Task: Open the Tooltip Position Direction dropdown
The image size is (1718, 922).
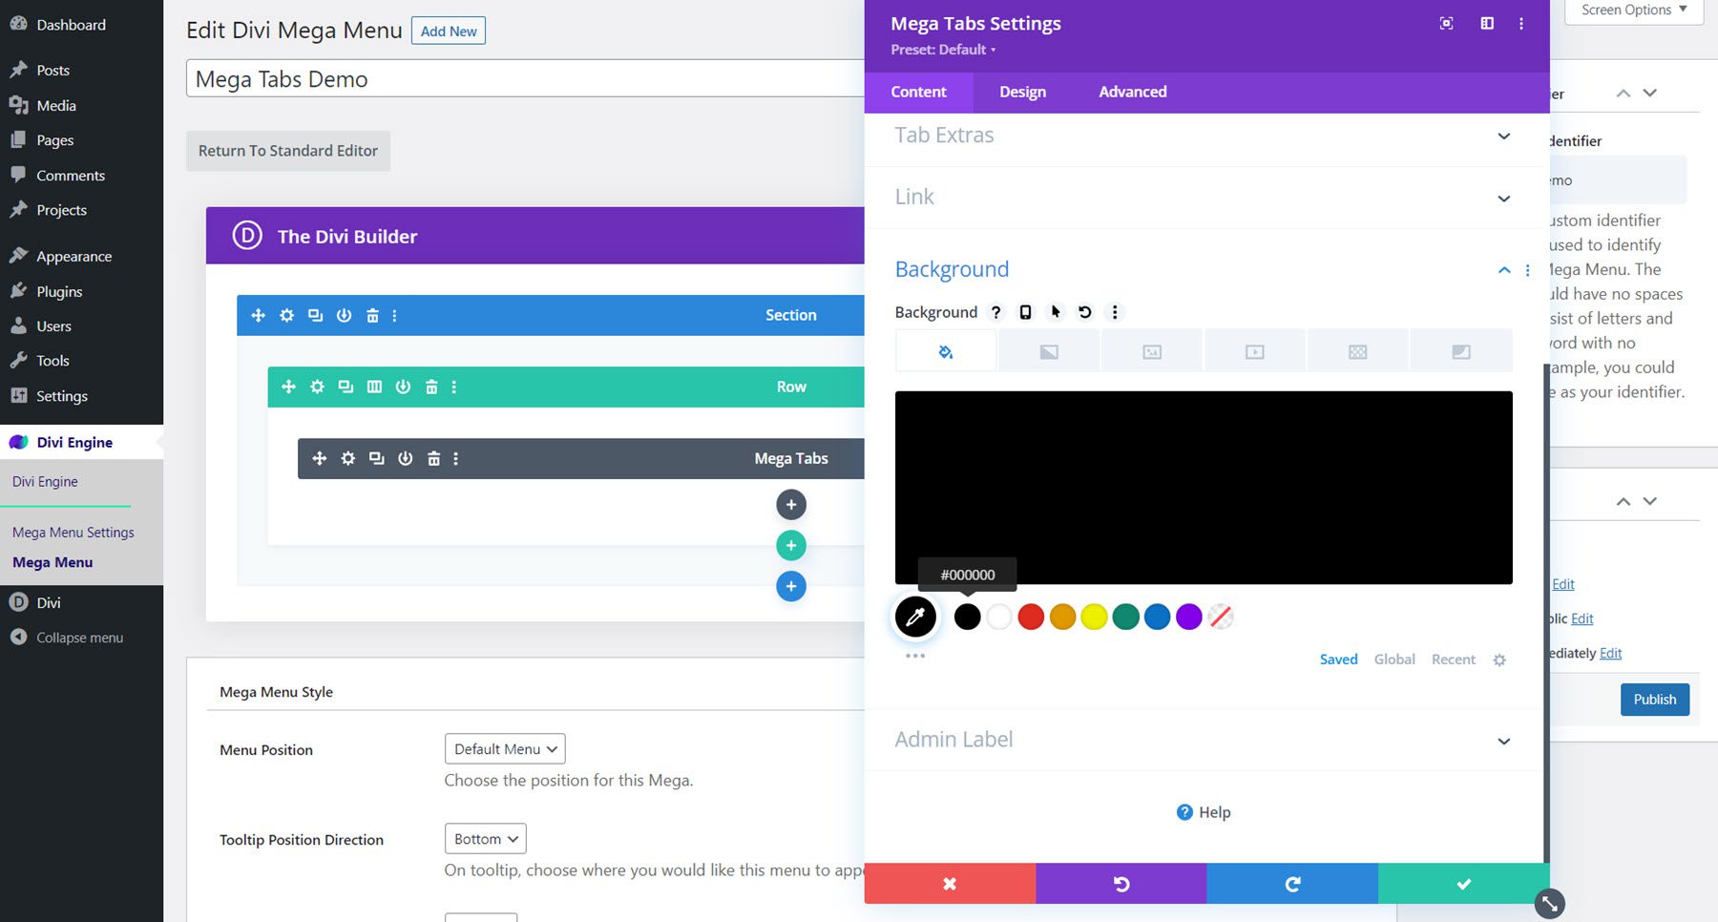Action: 485,839
